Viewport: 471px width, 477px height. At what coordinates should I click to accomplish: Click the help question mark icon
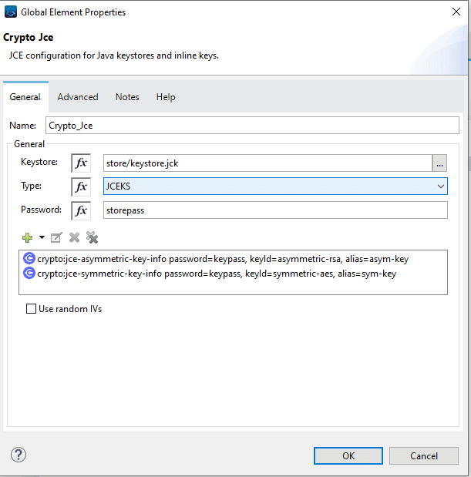19,455
